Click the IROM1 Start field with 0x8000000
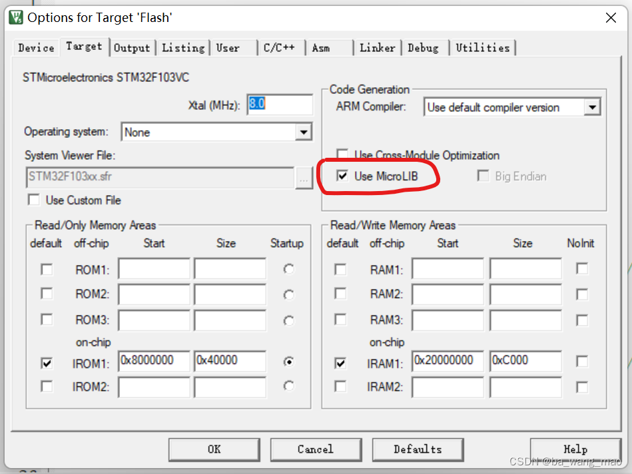This screenshot has height=474, width=632. pos(154,361)
